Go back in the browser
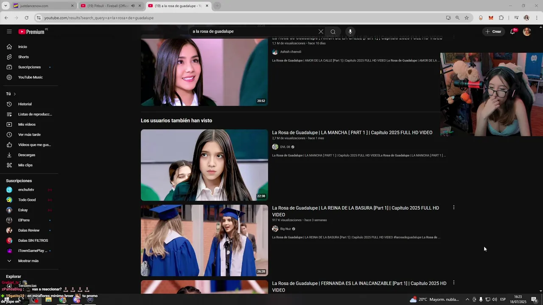The height and width of the screenshot is (305, 543). tap(6, 18)
